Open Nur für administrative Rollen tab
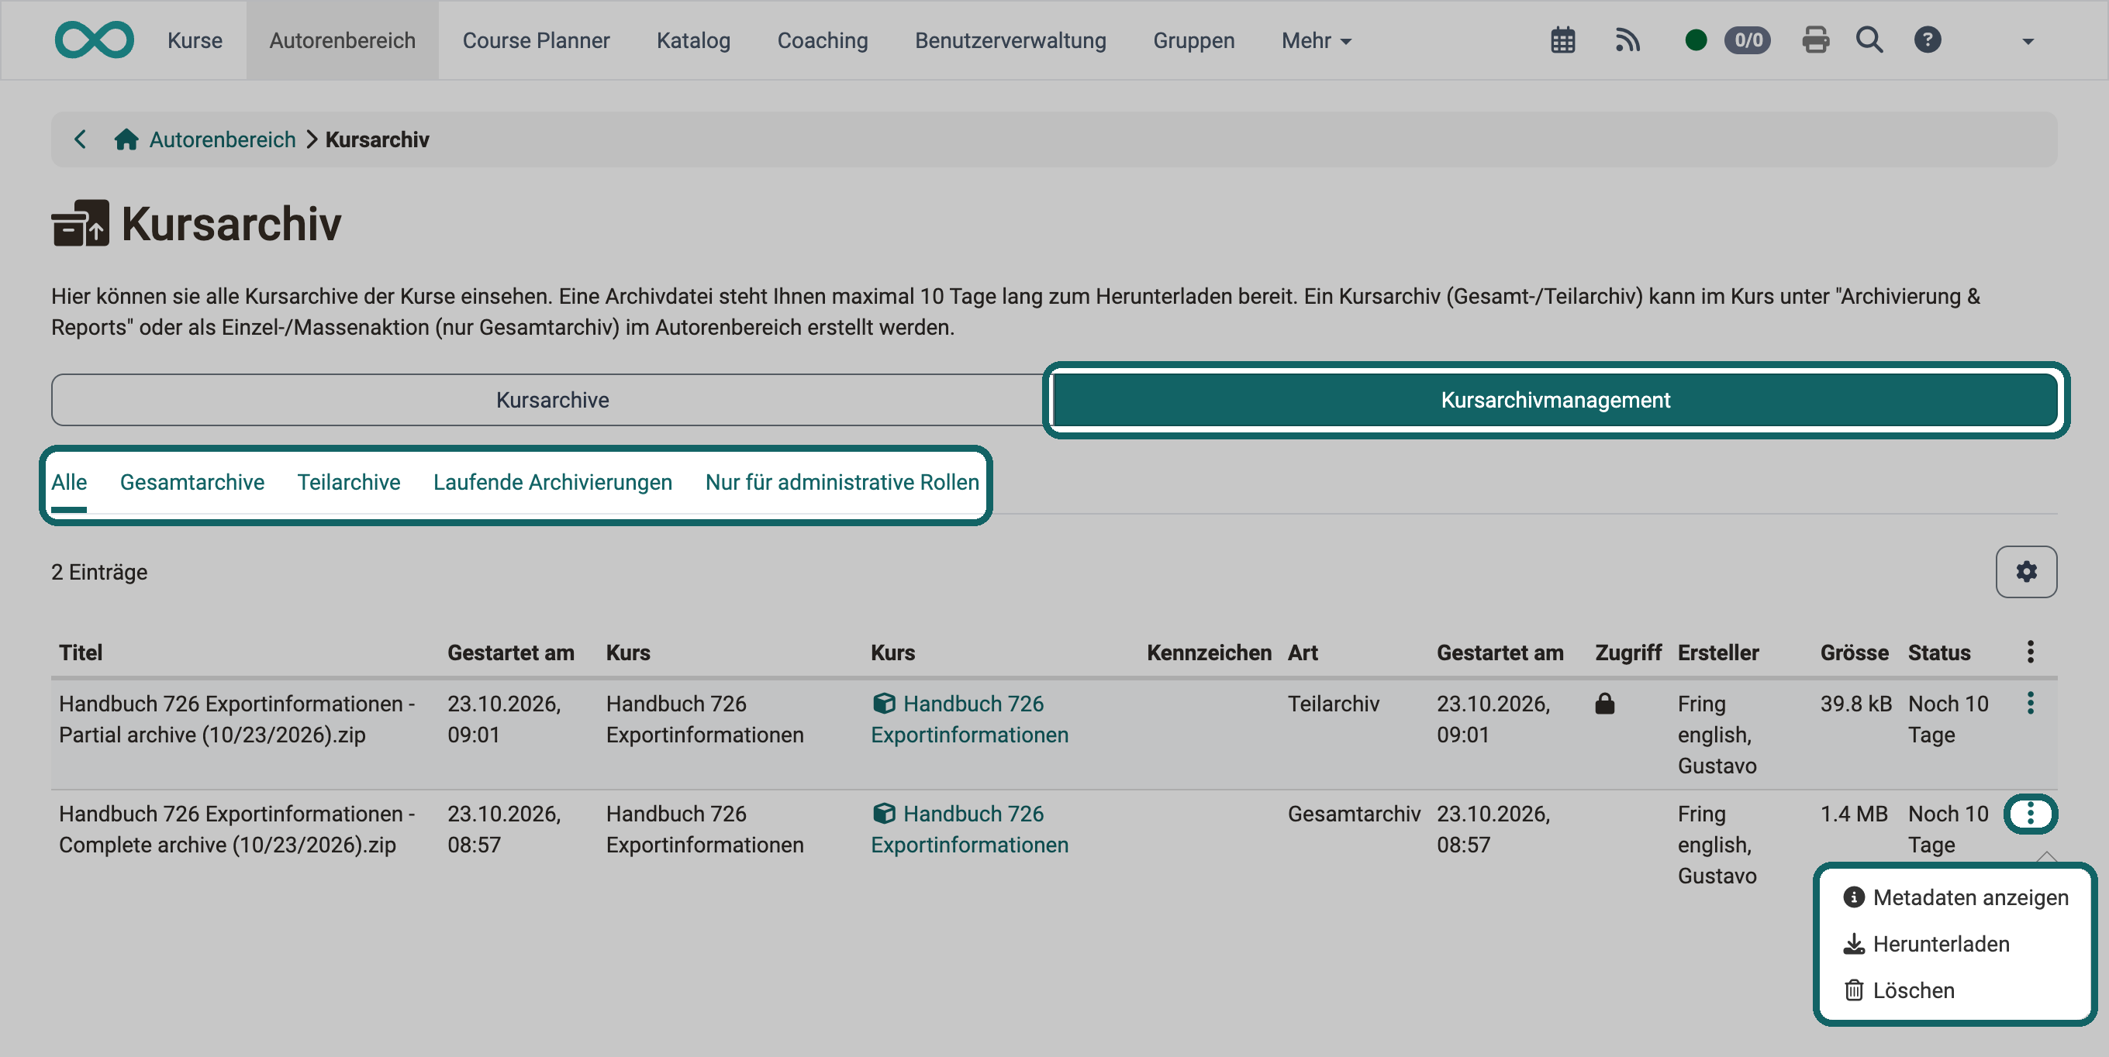 (841, 483)
